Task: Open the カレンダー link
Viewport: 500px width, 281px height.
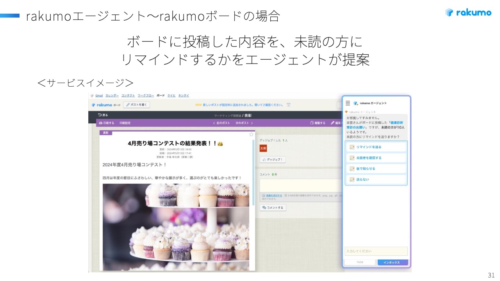Action: (112, 95)
